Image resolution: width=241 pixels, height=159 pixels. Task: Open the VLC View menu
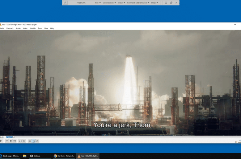point(46,28)
